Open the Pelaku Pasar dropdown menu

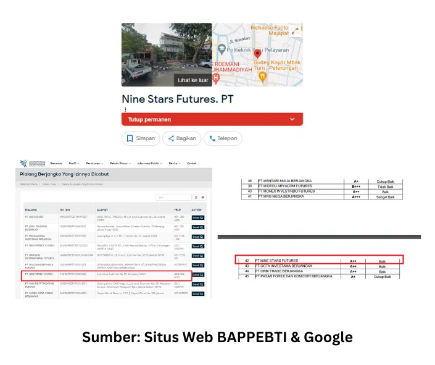[x=120, y=163]
